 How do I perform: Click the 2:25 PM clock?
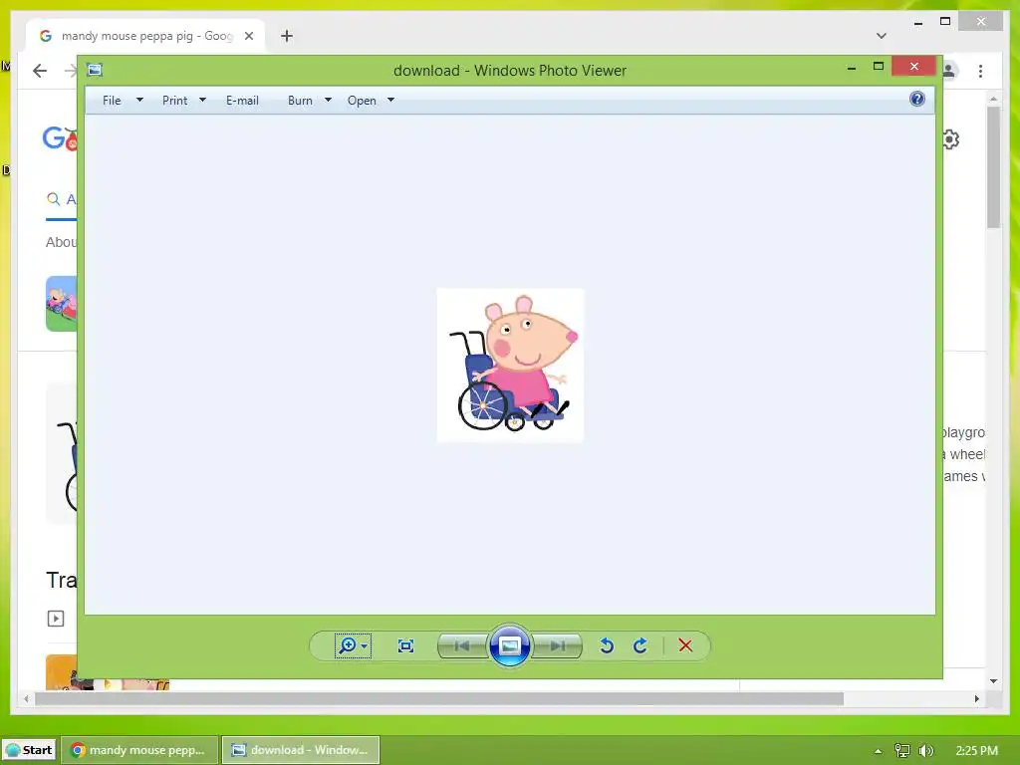976,751
